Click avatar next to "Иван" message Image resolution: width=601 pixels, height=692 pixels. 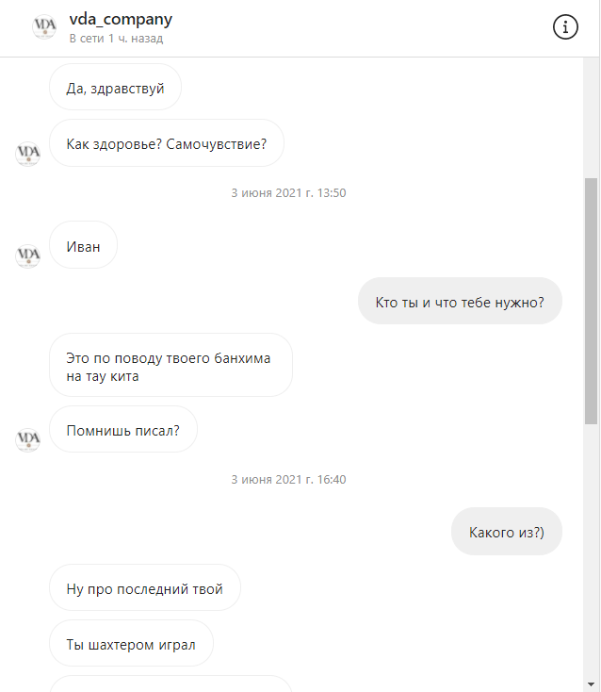point(27,256)
